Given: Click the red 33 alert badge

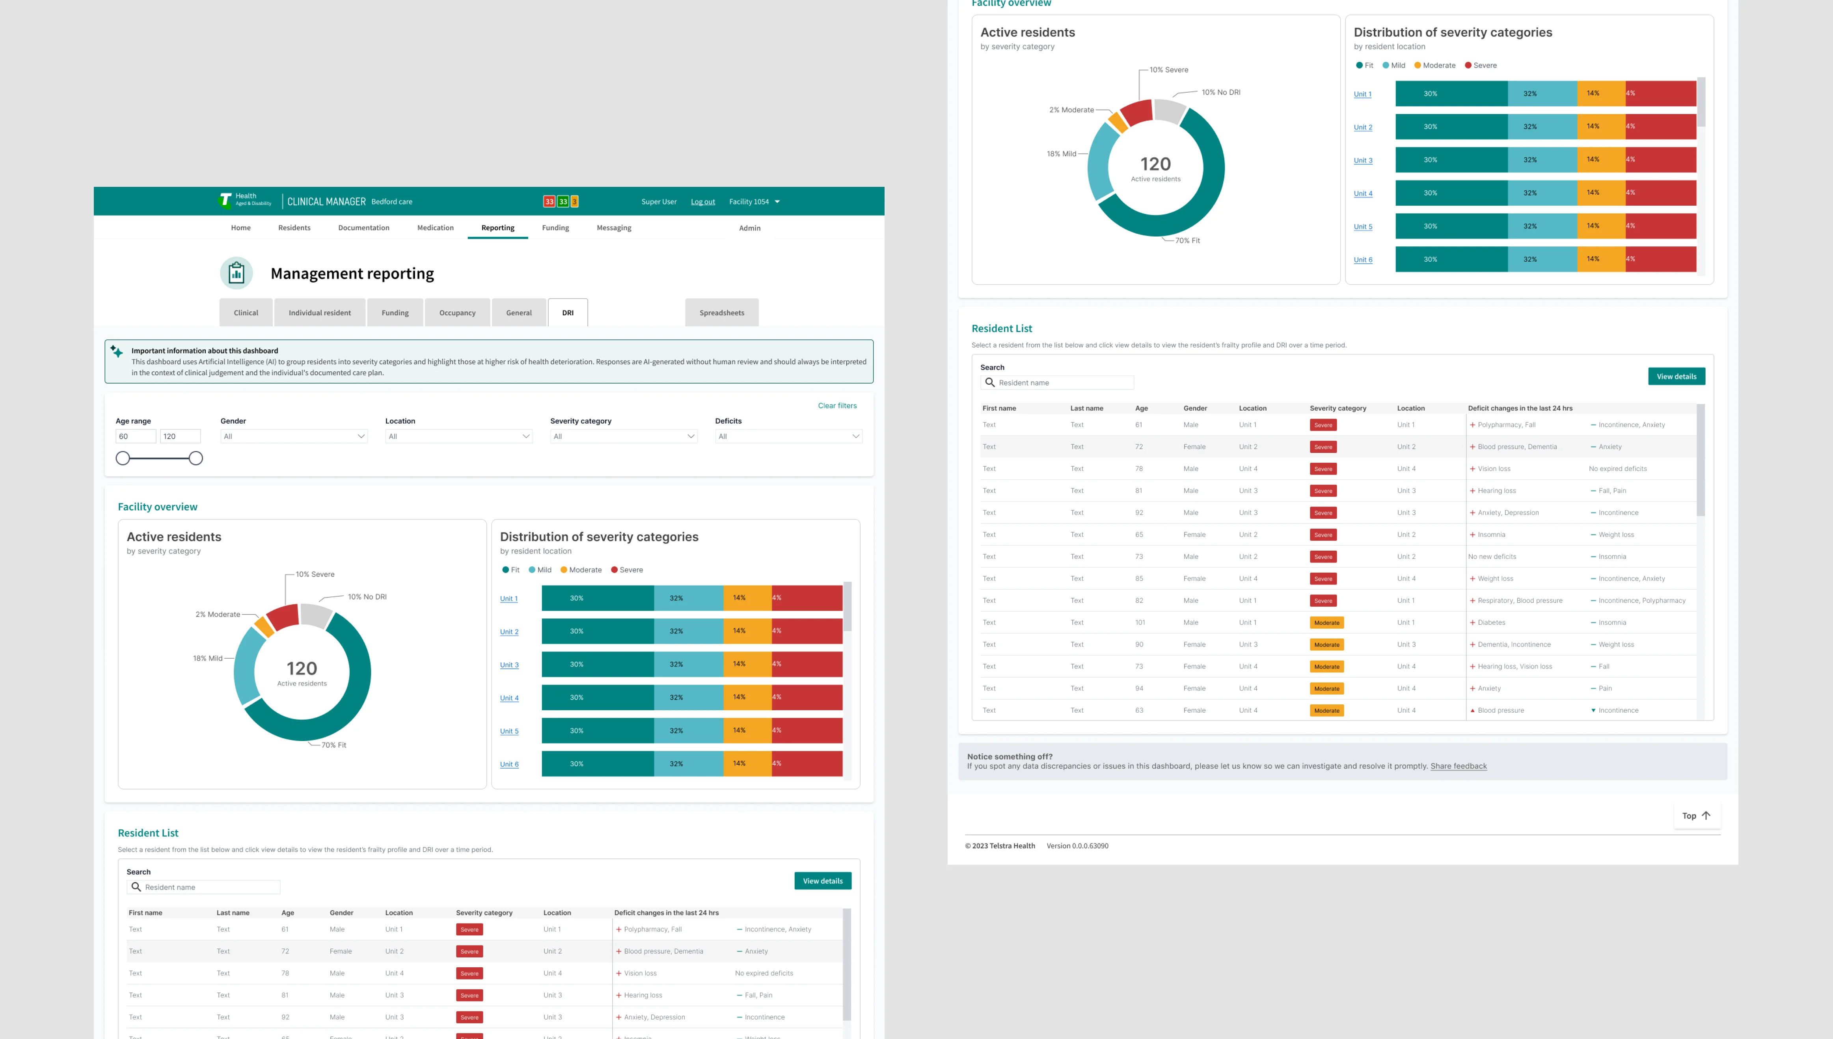Looking at the screenshot, I should [549, 202].
